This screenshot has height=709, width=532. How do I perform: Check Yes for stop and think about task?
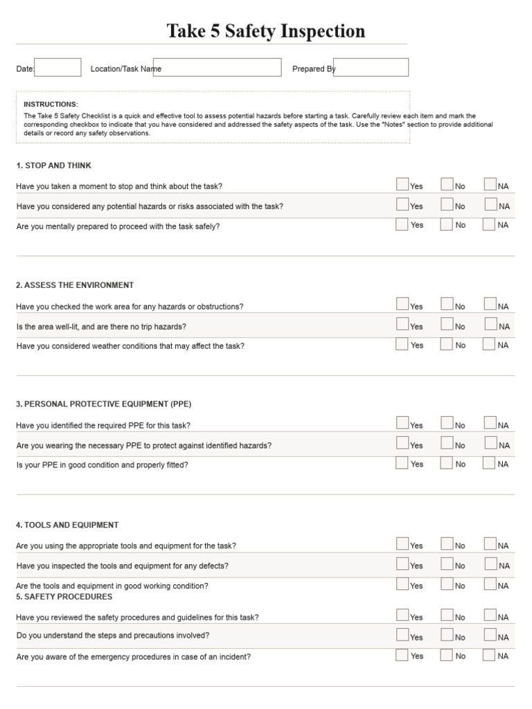402,184
